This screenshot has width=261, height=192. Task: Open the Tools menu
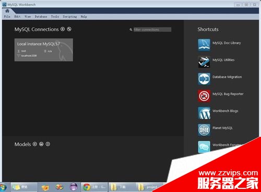55,17
